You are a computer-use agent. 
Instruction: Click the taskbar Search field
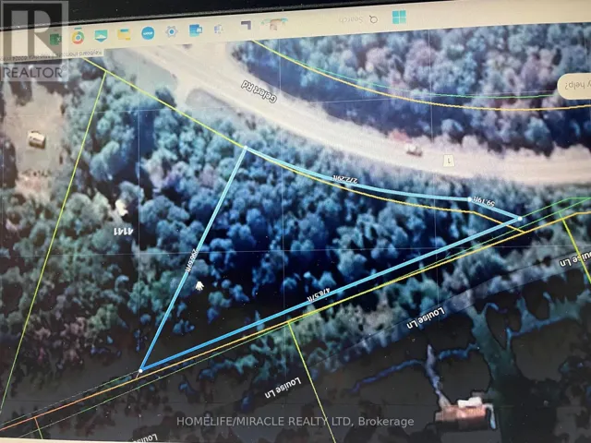point(358,19)
